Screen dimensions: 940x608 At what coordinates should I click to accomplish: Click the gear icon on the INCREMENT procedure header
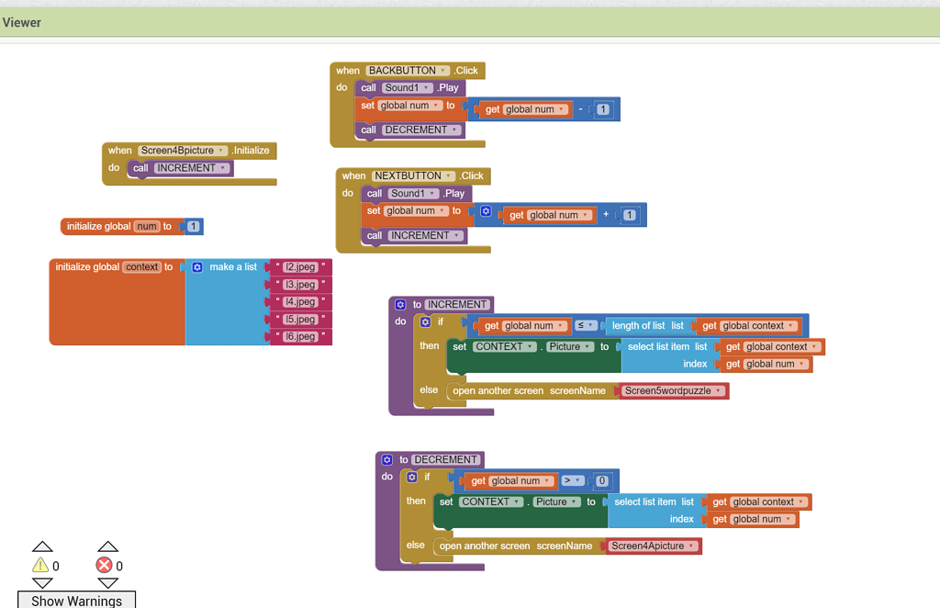point(399,304)
